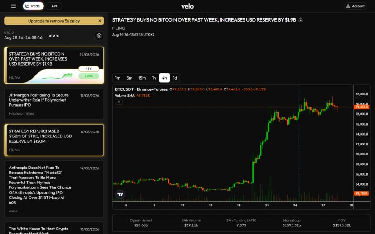Viewport: 375px width, 234px height.
Task: Click the 14/08/2026 date on Anthropic card
Action: click(x=90, y=168)
